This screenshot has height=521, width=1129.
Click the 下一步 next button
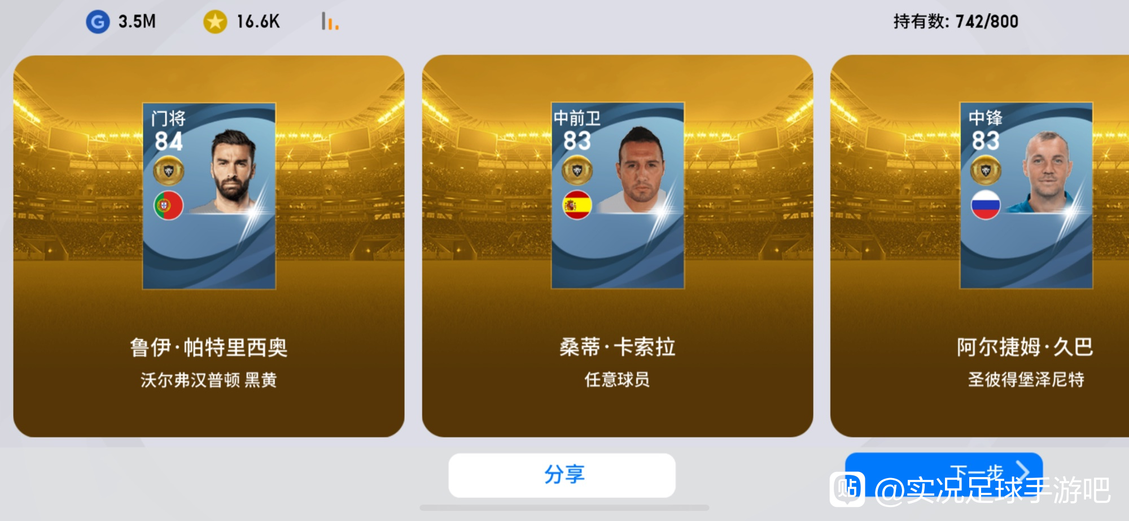[x=943, y=471]
